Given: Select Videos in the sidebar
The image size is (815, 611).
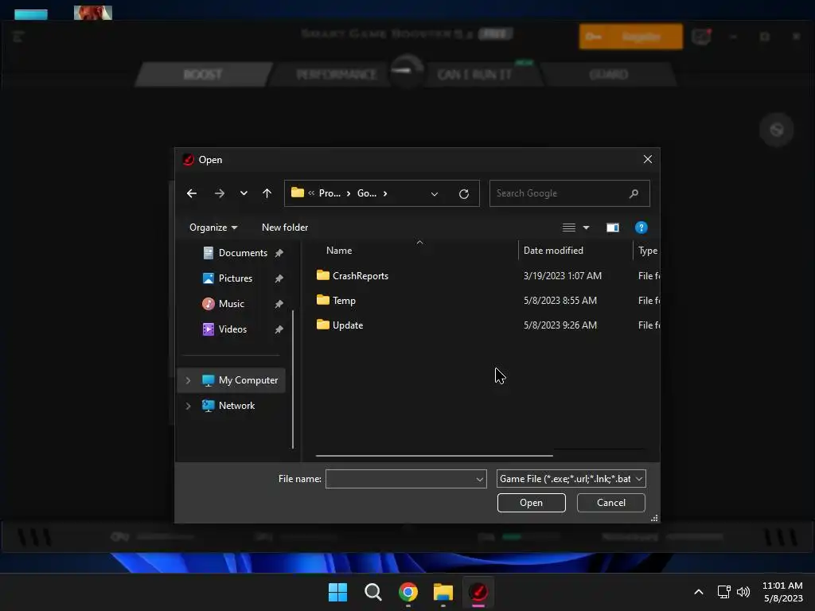Looking at the screenshot, I should 232,329.
